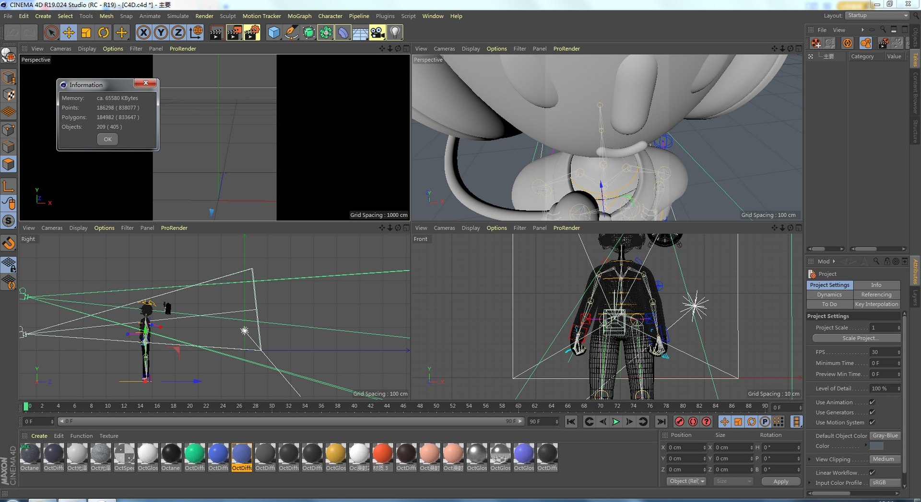Open the Character menu
The height and width of the screenshot is (502, 921).
coord(330,16)
